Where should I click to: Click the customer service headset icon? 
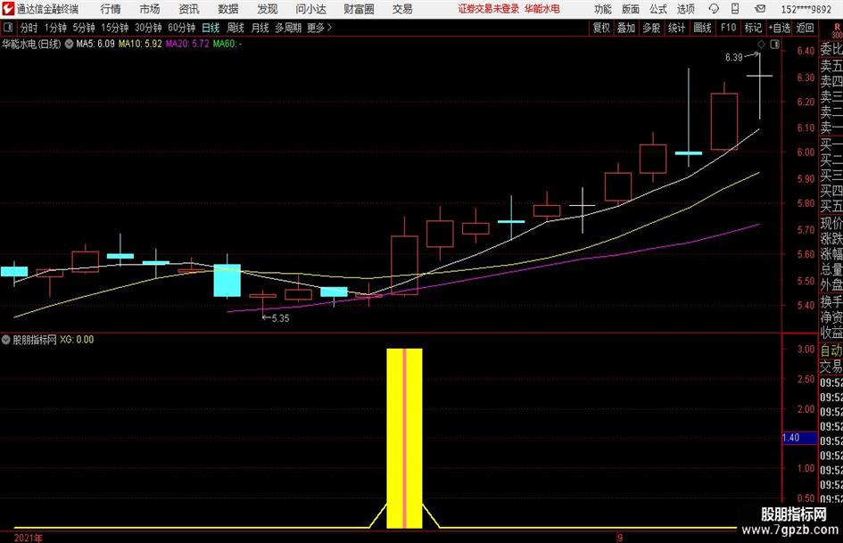[x=714, y=9]
